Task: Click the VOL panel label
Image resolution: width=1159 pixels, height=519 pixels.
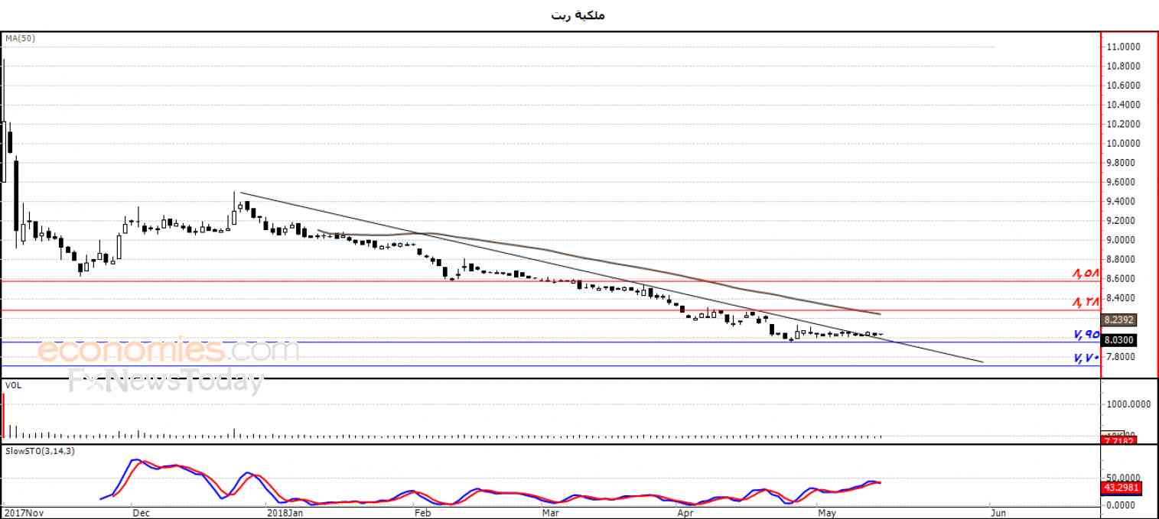Action: (13, 386)
